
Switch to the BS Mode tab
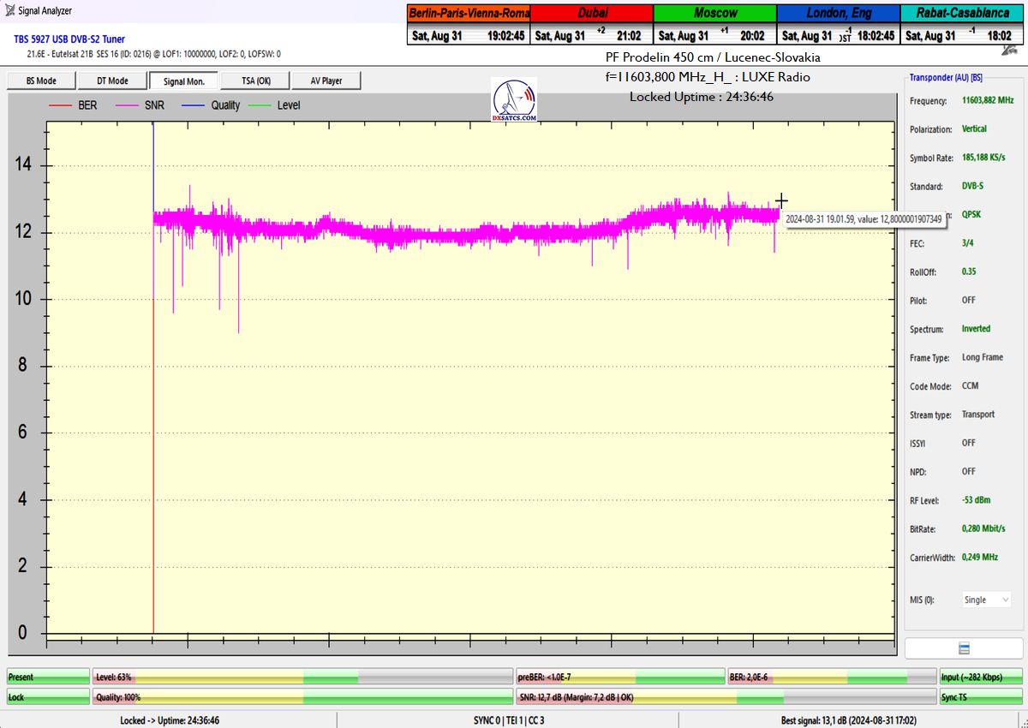pyautogui.click(x=41, y=81)
